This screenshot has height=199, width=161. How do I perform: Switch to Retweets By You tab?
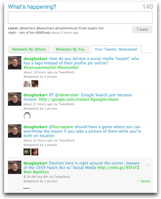[x=71, y=49]
